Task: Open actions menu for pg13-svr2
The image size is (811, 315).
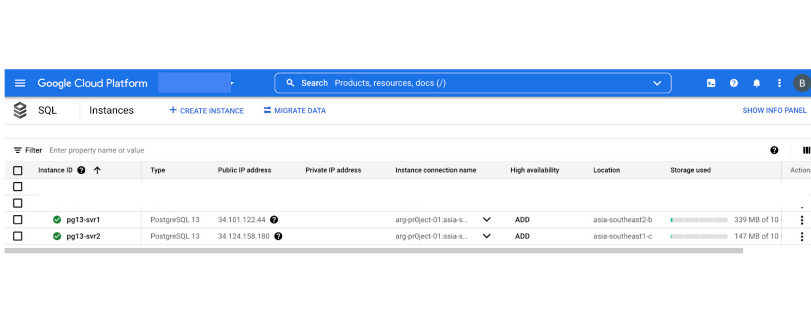Action: click(x=802, y=236)
